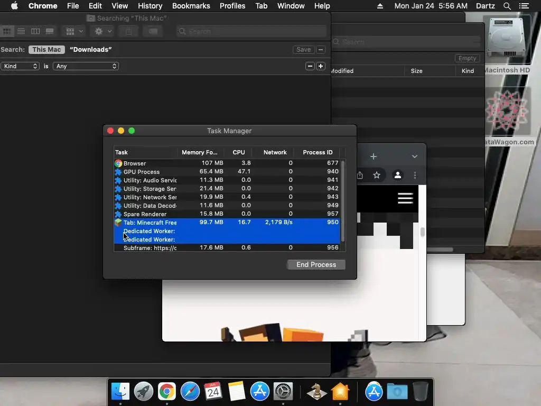This screenshot has height=406, width=541.
Task: Open Notes from the Dock
Action: 237,391
